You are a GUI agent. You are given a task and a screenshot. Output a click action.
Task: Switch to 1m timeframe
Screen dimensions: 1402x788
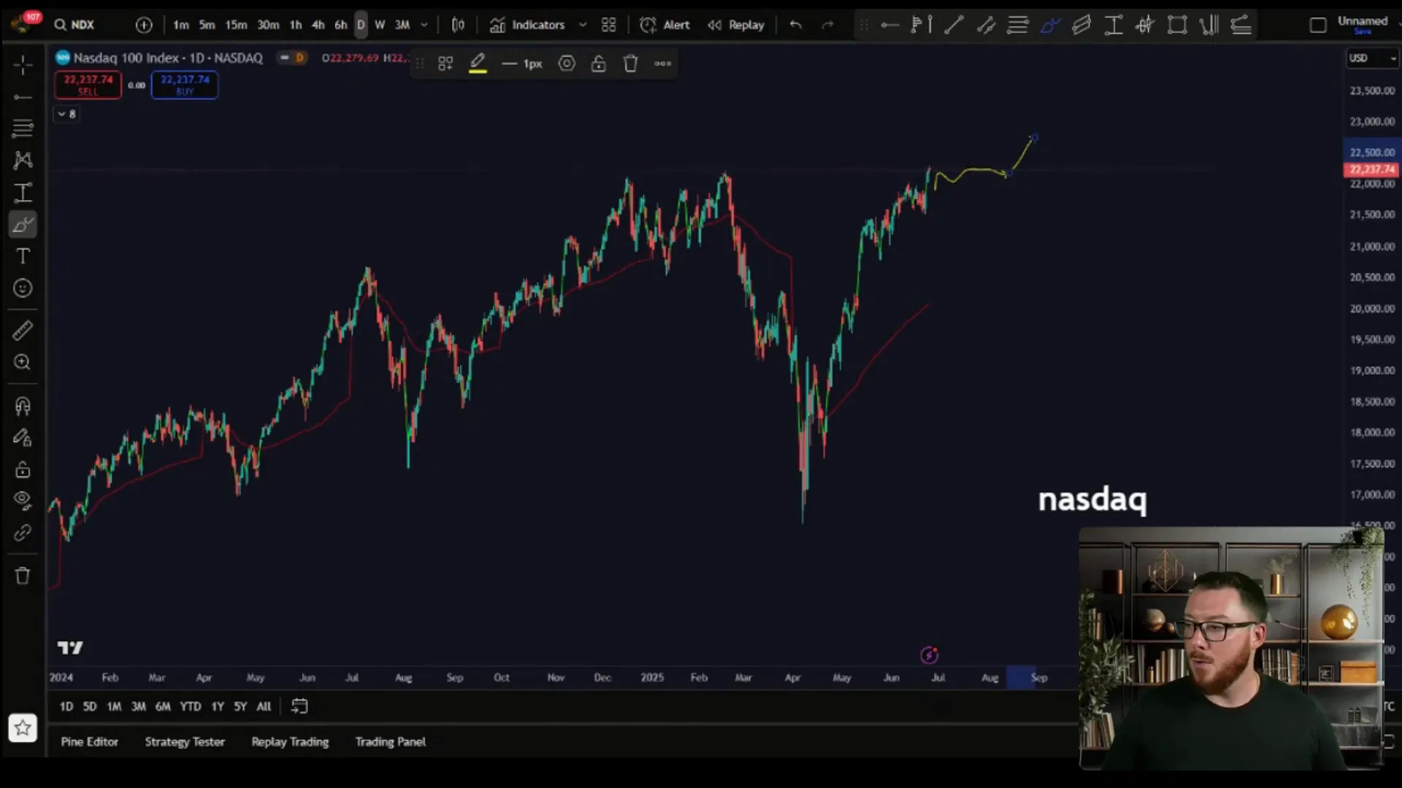(181, 25)
